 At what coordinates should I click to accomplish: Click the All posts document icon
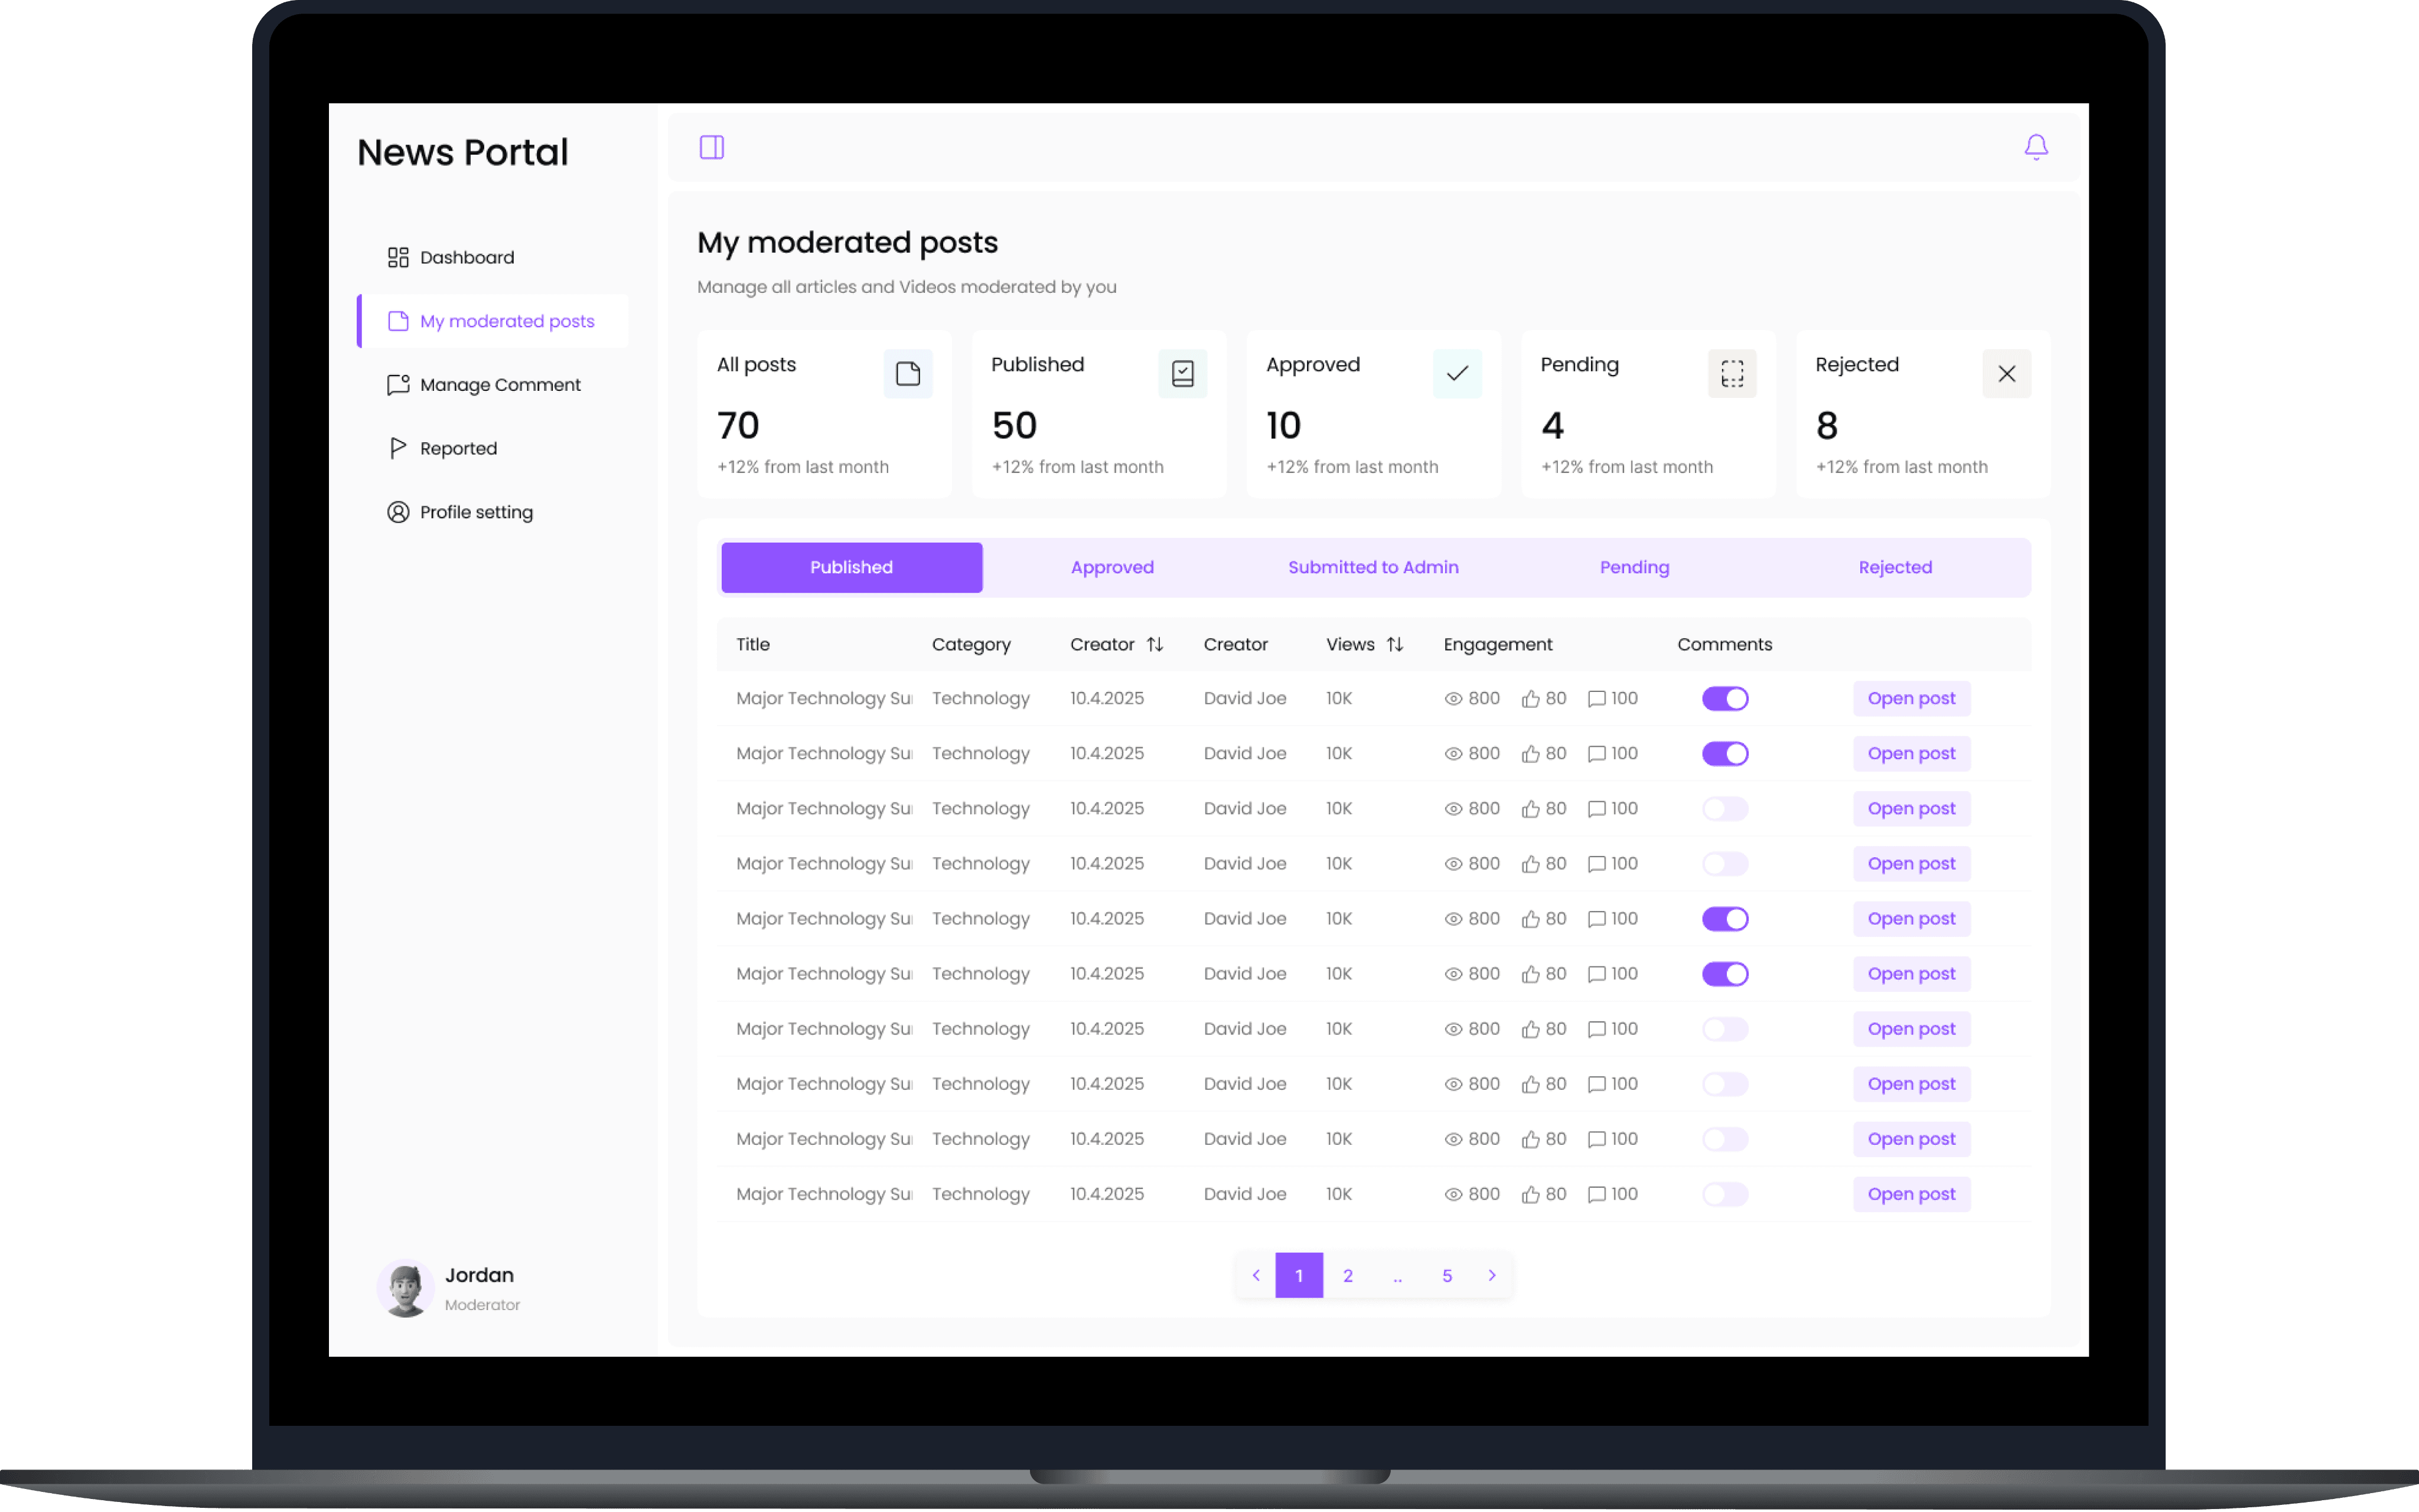pyautogui.click(x=907, y=374)
